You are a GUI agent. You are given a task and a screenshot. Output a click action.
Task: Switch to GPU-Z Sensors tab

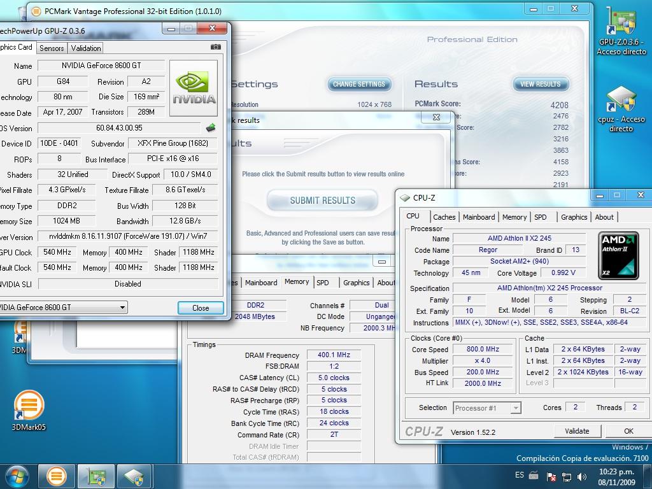[x=52, y=48]
